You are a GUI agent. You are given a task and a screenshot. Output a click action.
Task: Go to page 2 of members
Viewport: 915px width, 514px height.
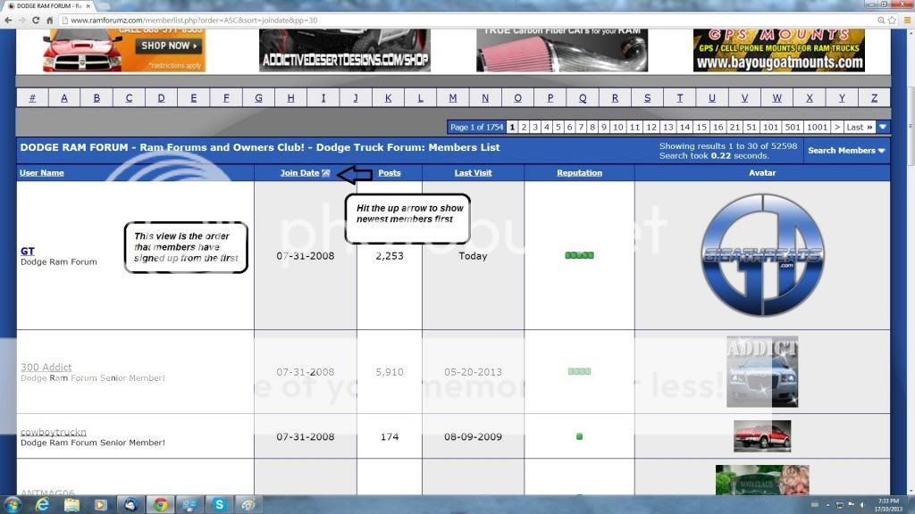pos(524,127)
